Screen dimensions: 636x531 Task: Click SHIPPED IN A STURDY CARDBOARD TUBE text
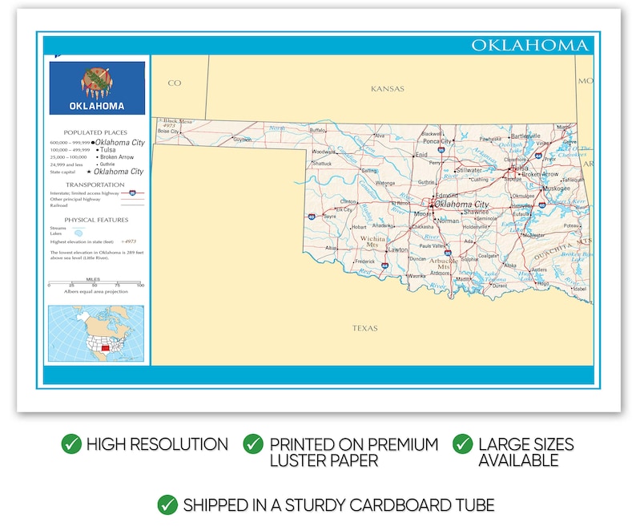339,505
